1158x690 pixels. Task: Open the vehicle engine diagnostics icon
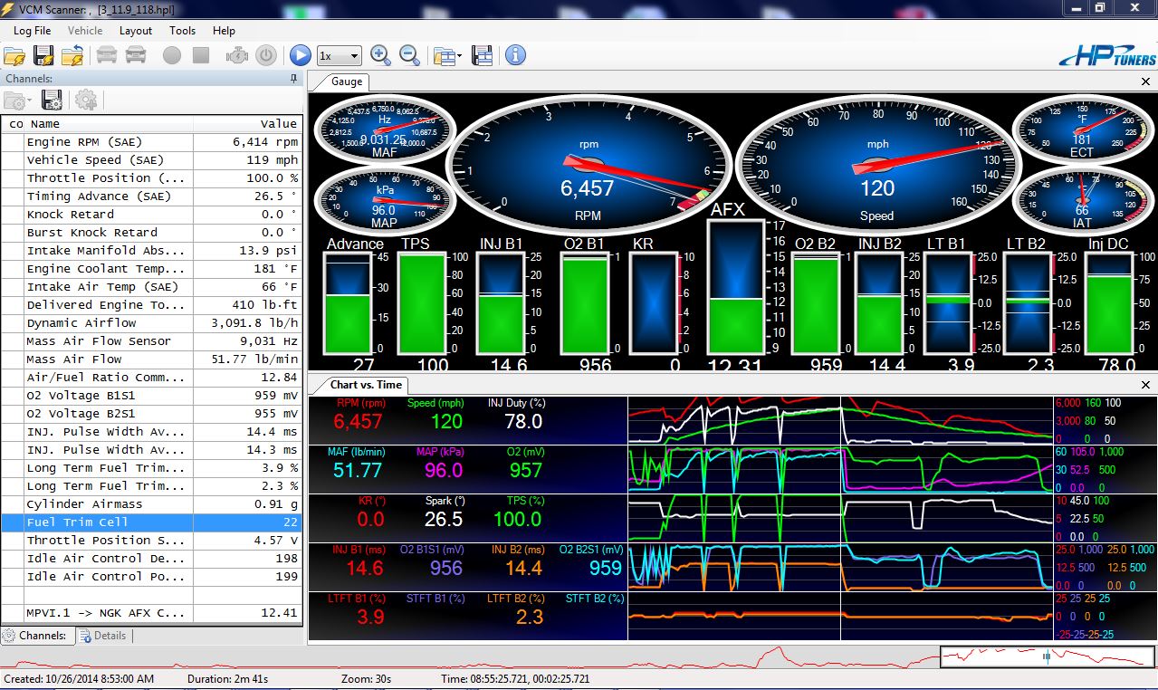click(238, 55)
